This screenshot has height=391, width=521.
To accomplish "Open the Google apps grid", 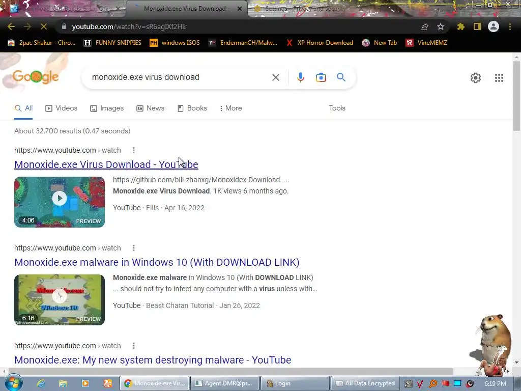I will tap(499, 78).
